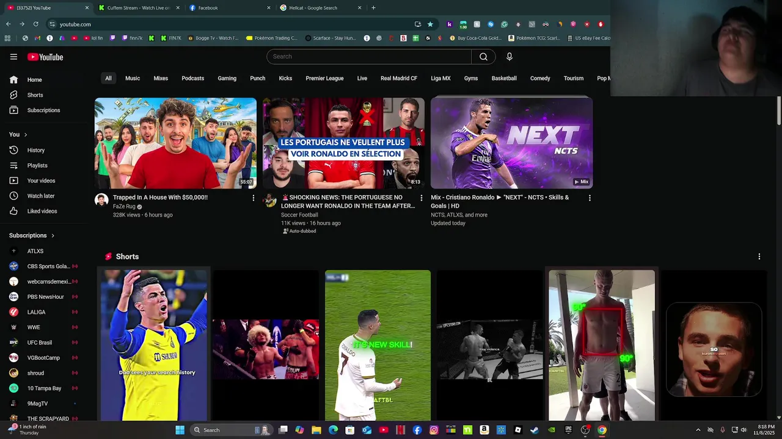
Task: Go back in browser history
Action: pyautogui.click(x=8, y=24)
